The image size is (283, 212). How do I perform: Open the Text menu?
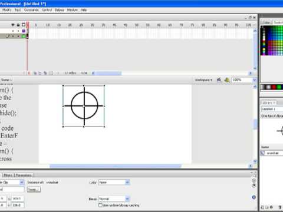pos(18,10)
